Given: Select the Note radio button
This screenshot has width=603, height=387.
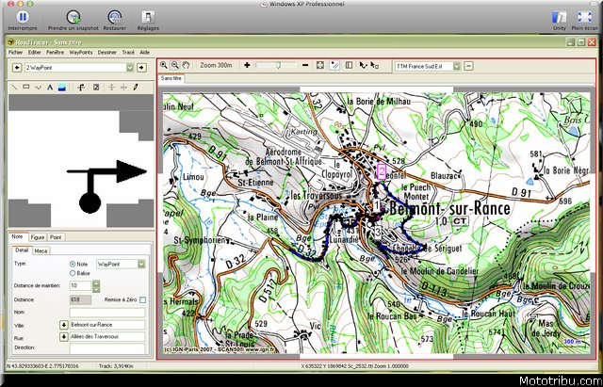Looking at the screenshot, I should [73, 265].
